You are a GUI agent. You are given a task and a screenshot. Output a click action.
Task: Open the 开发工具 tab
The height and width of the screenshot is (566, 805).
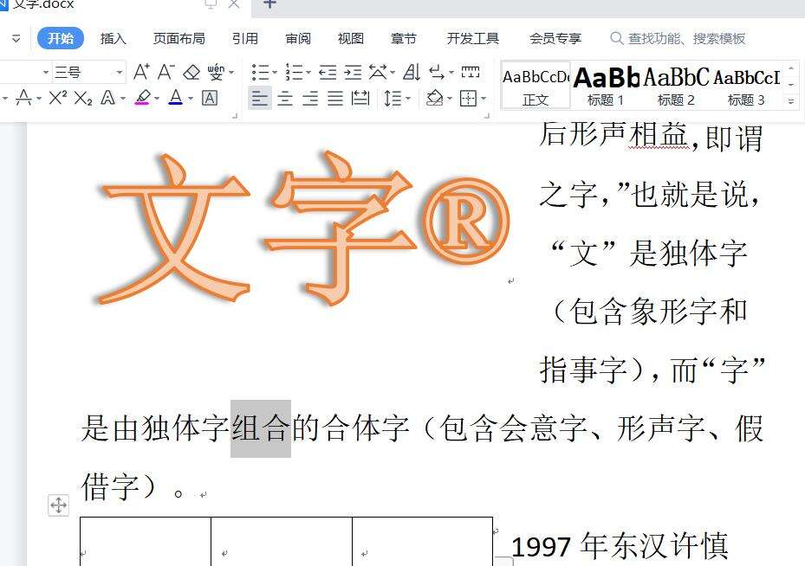click(473, 38)
